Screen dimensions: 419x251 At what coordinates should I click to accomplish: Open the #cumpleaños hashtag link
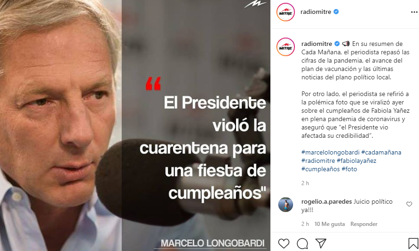pos(320,169)
